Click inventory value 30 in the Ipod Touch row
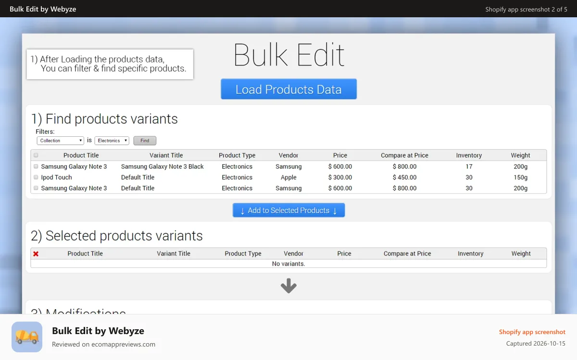The image size is (577, 360). (469, 177)
